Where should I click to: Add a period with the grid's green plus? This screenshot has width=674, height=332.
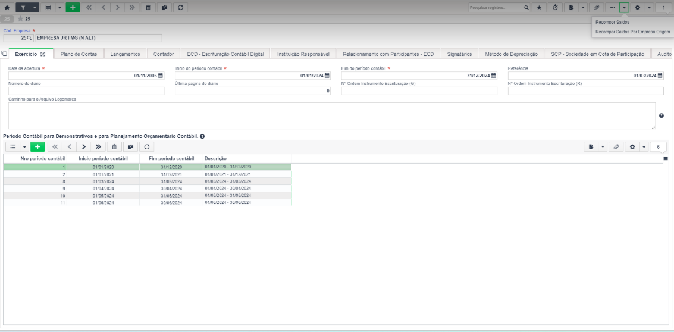pos(37,146)
